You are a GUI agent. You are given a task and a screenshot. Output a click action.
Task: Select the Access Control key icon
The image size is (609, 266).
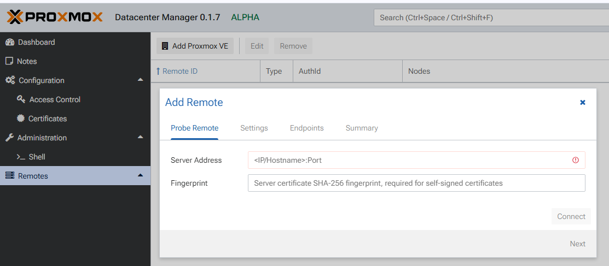pos(21,99)
